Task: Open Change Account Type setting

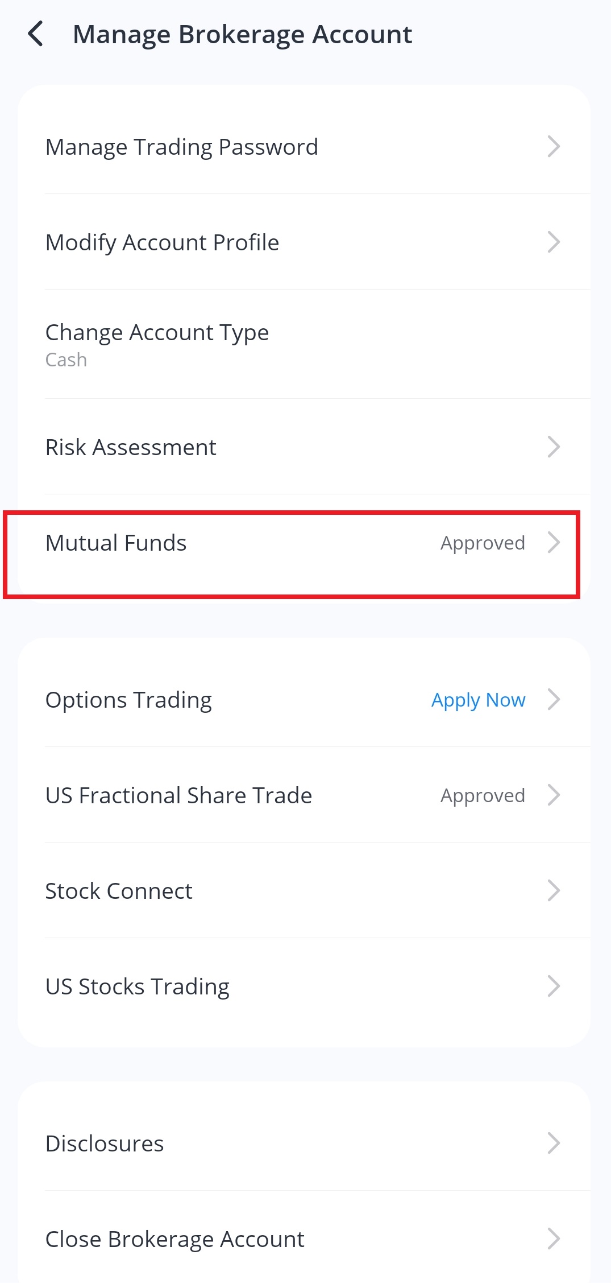Action: point(157,333)
